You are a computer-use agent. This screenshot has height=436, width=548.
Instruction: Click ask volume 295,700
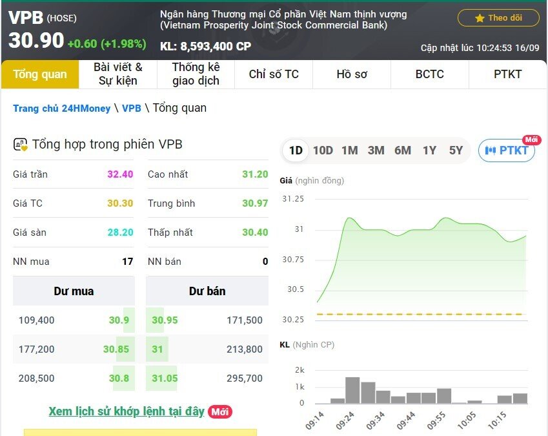point(245,378)
